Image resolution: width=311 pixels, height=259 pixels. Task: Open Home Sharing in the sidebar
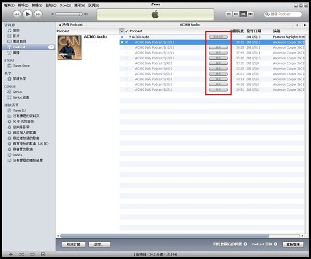click(x=19, y=79)
